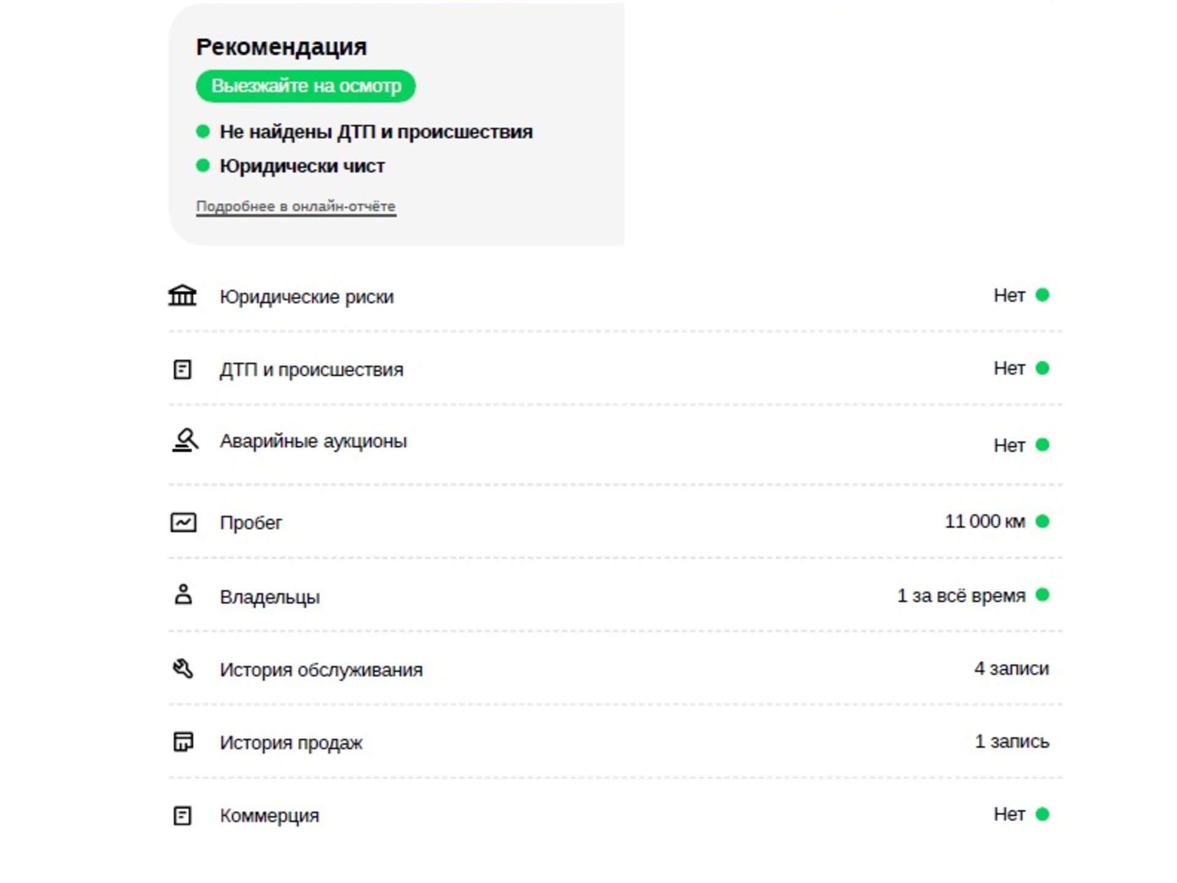Click the storefront icon beside История продаж

[x=183, y=742]
